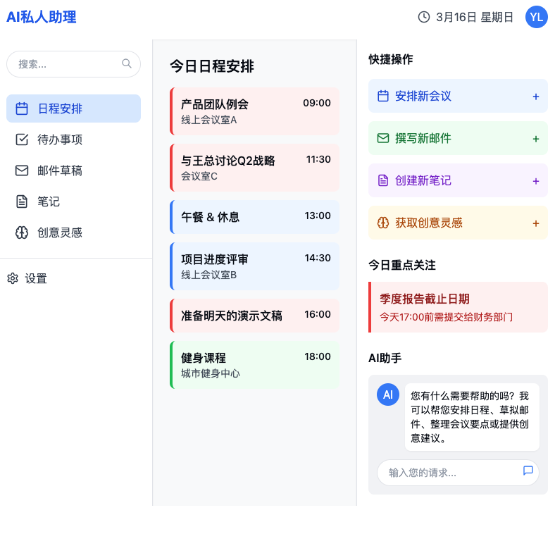Click the 16:00 time label

coord(318,314)
